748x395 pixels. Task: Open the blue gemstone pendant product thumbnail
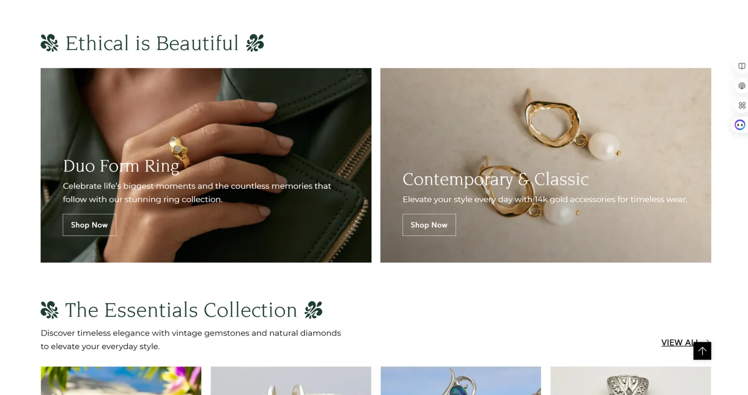460,381
